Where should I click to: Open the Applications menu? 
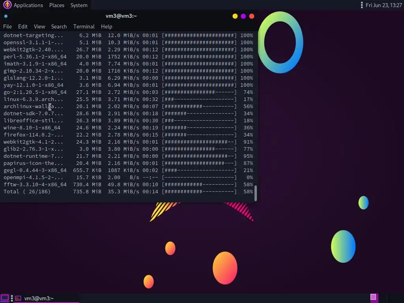click(28, 5)
